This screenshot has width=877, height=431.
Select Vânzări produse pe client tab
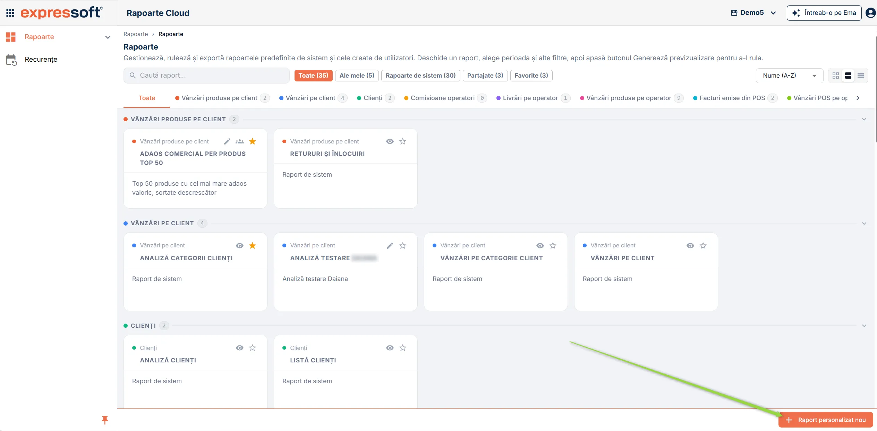click(222, 98)
